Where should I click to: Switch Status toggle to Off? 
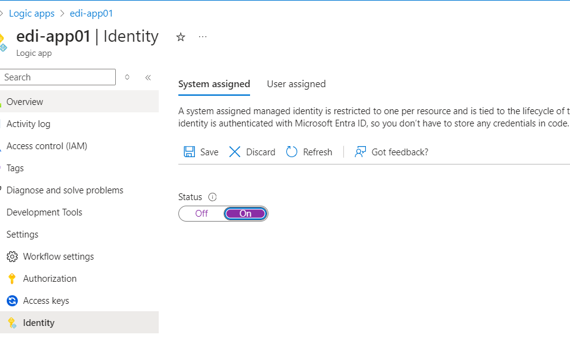tap(202, 214)
